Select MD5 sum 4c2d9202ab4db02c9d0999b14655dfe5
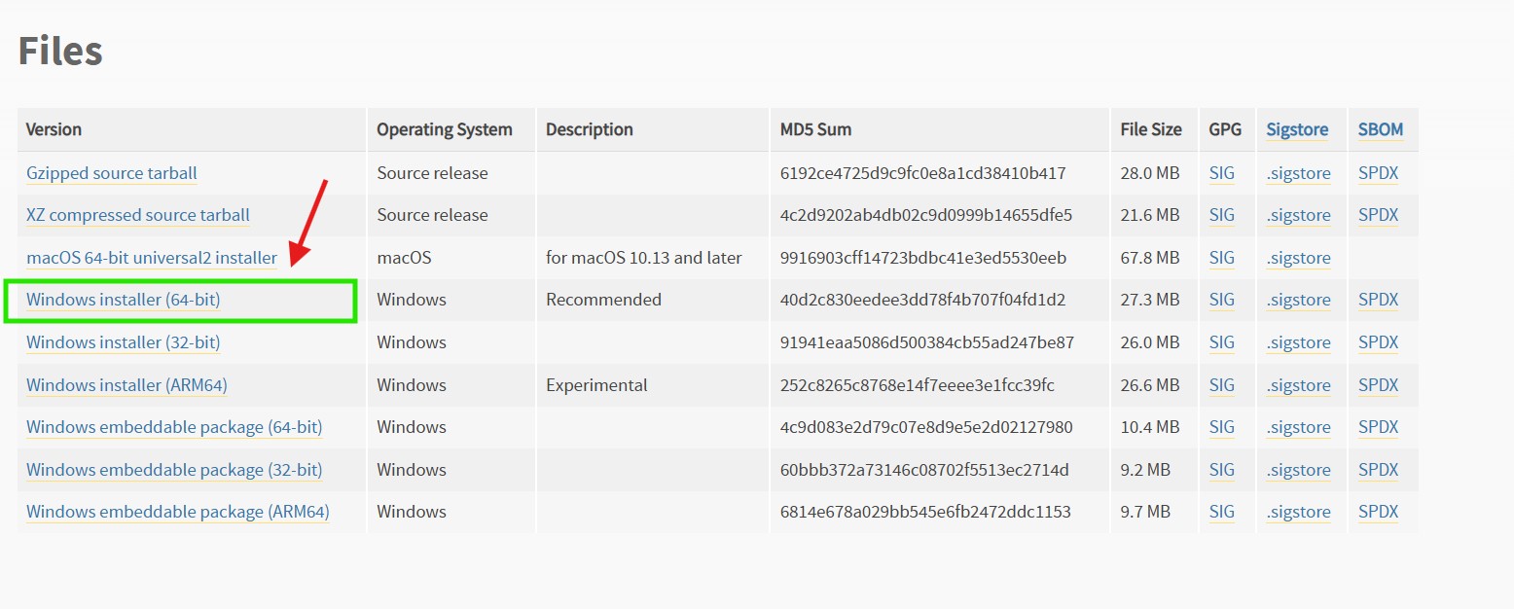 (926, 215)
